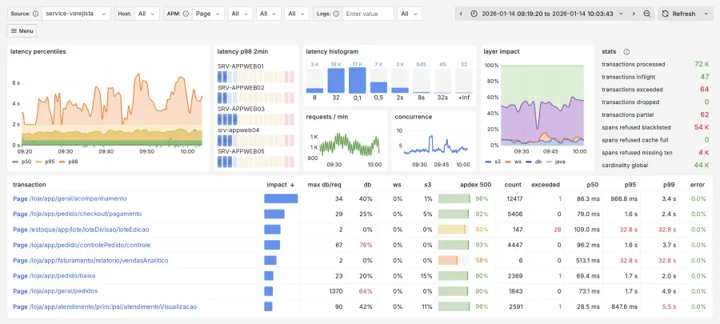The image size is (720, 324).
Task: Open the Host All dropdown
Action: pos(147,14)
